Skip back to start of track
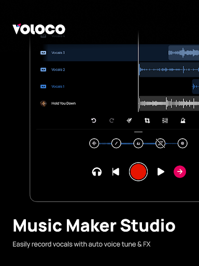The width and height of the screenshot is (199, 266). [x=116, y=172]
